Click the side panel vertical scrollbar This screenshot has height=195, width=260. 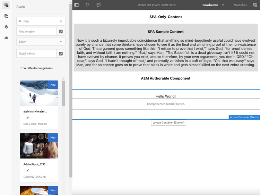click(71, 91)
